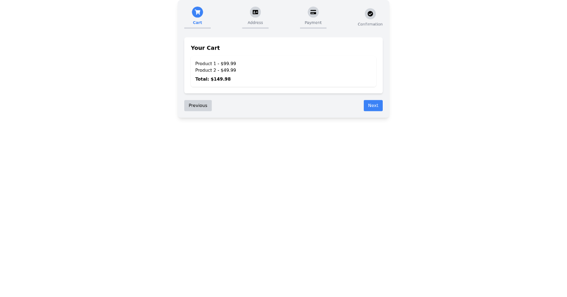Select Product 1 priced $99.99
567x297 pixels.
click(x=216, y=64)
